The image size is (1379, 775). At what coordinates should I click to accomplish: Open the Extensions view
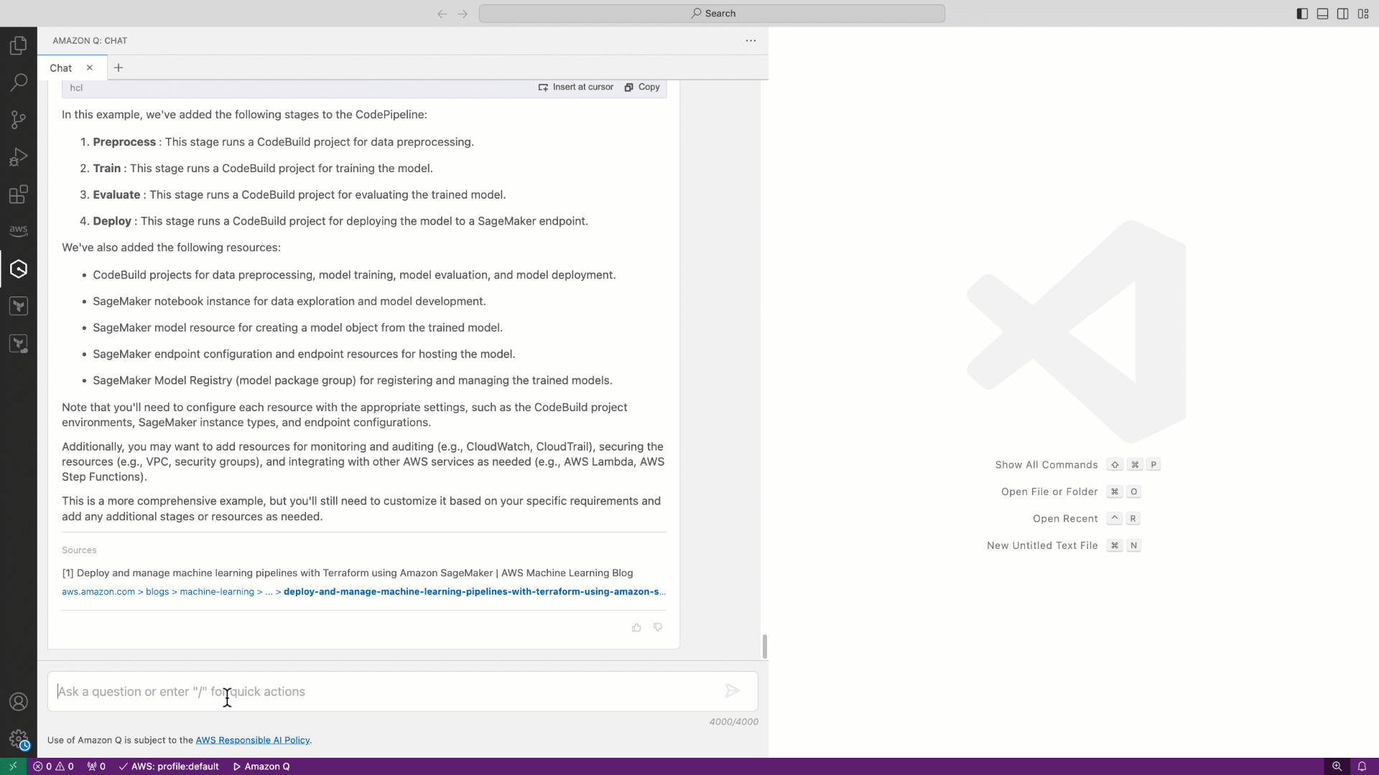[19, 194]
